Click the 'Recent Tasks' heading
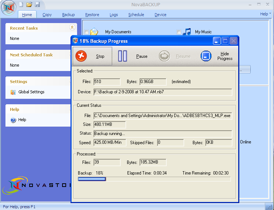The image size is (274, 210). pyautogui.click(x=24, y=28)
